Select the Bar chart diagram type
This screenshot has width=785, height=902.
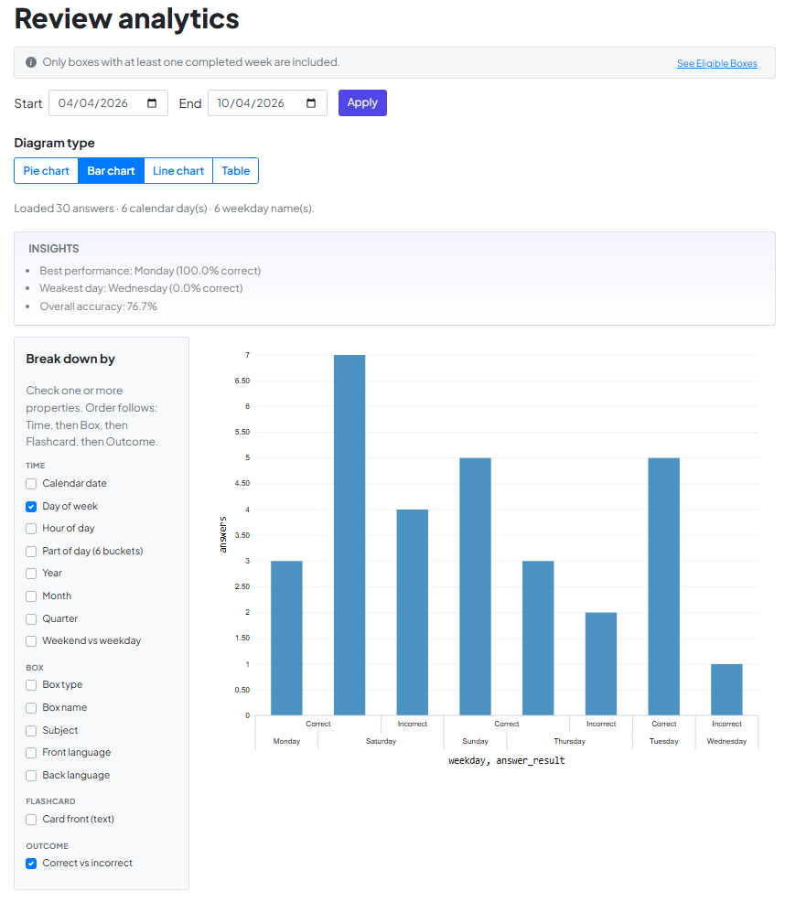[111, 171]
